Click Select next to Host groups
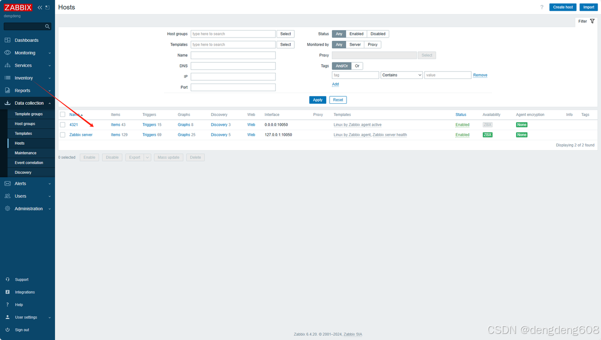Viewport: 601px width, 340px height. (286, 34)
